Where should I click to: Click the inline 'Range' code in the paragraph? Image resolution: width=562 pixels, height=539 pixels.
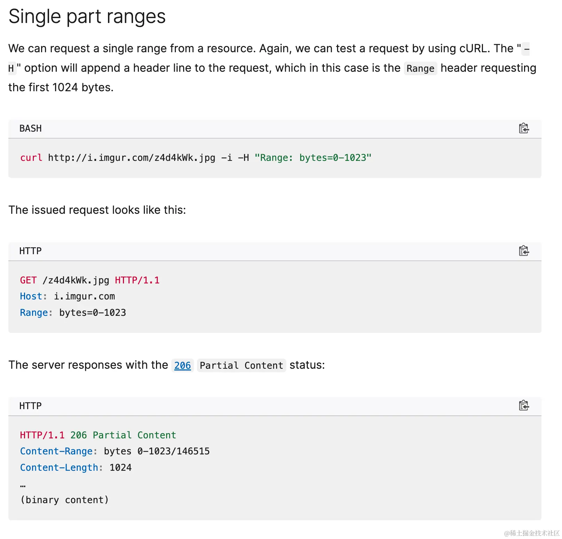coord(420,68)
